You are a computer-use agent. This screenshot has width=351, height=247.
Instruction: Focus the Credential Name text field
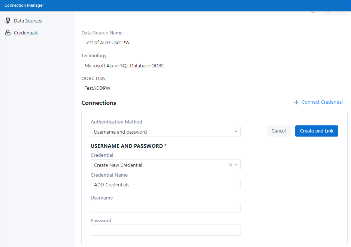165,185
